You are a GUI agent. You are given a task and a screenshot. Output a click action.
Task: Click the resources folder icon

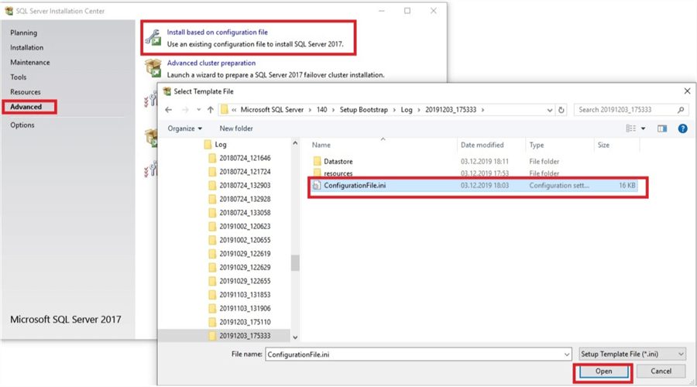pos(317,173)
